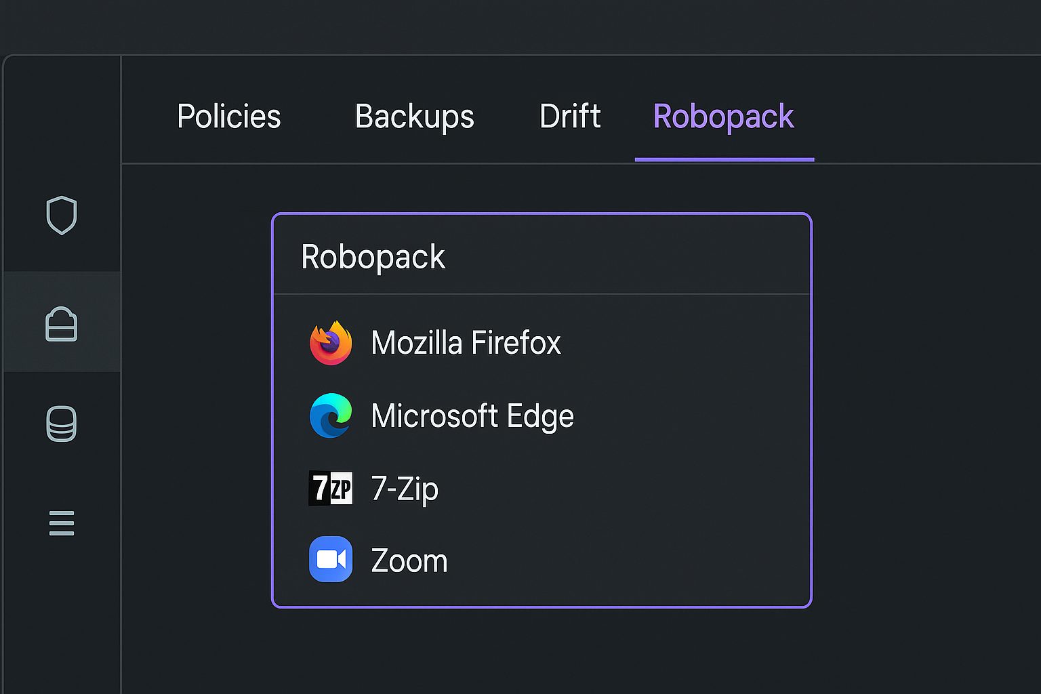Open the Backups tab
Image resolution: width=1041 pixels, height=694 pixels.
coord(415,117)
